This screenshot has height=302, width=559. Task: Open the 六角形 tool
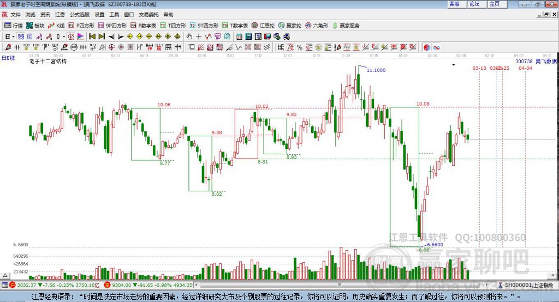317,26
